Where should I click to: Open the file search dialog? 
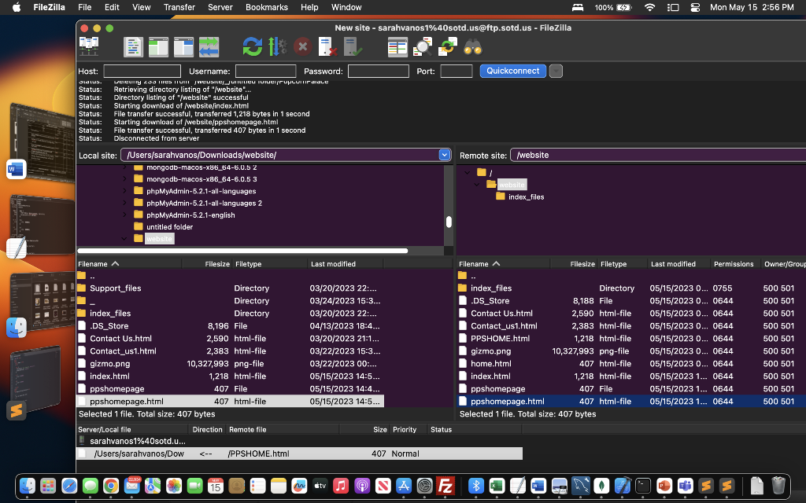point(472,46)
